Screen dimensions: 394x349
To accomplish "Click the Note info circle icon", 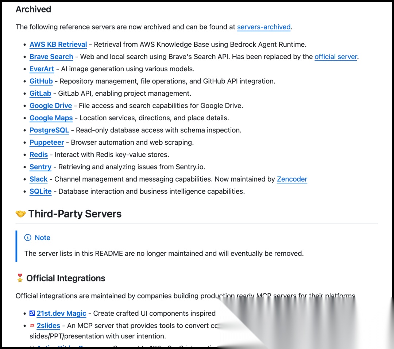I will click(x=28, y=238).
